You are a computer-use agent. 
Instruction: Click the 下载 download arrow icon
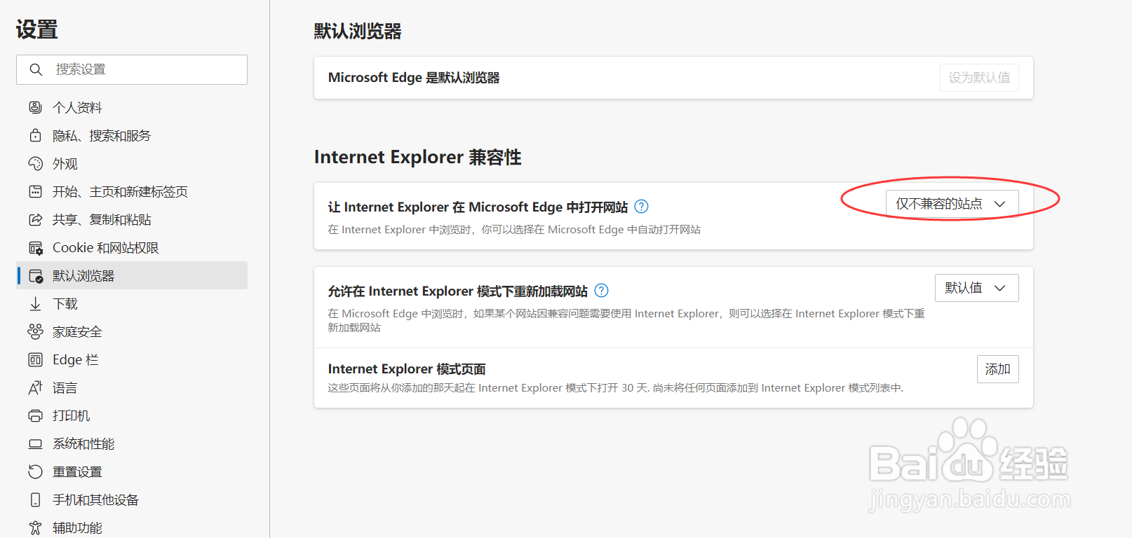coord(35,303)
